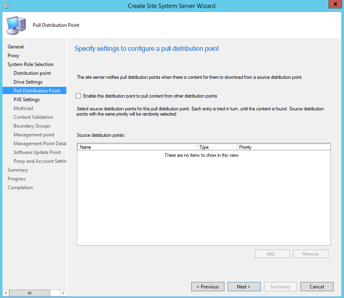
Task: Select Management point step
Action: tap(34, 134)
